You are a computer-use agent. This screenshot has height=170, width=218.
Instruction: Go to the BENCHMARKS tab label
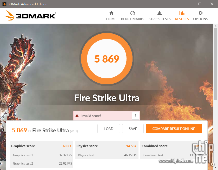click(133, 19)
